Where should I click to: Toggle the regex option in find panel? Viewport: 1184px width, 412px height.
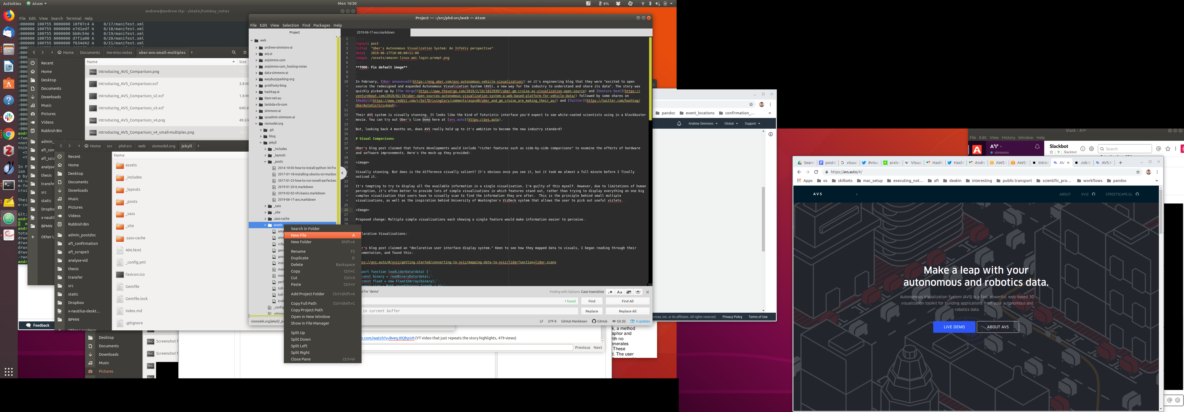pos(610,292)
